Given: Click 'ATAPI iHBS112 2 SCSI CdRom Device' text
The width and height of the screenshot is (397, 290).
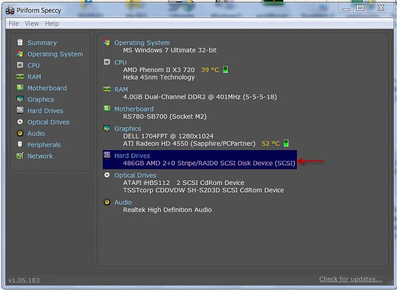Looking at the screenshot, I should tap(184, 183).
